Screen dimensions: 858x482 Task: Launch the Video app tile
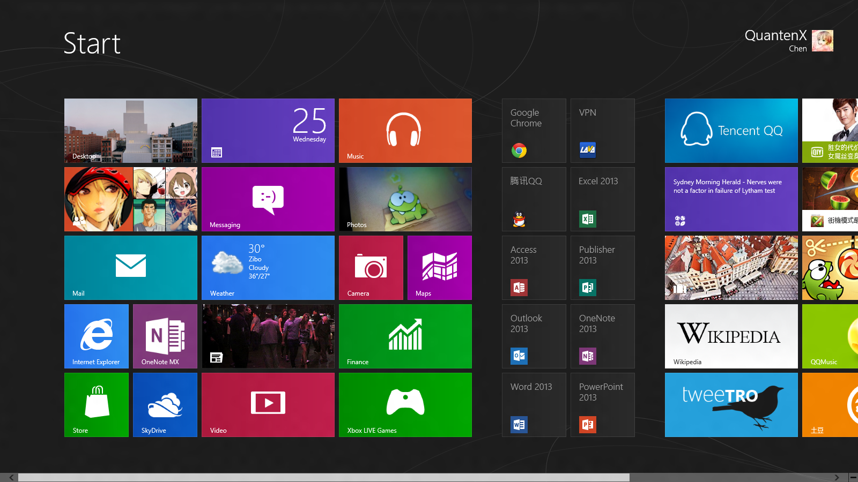click(268, 405)
